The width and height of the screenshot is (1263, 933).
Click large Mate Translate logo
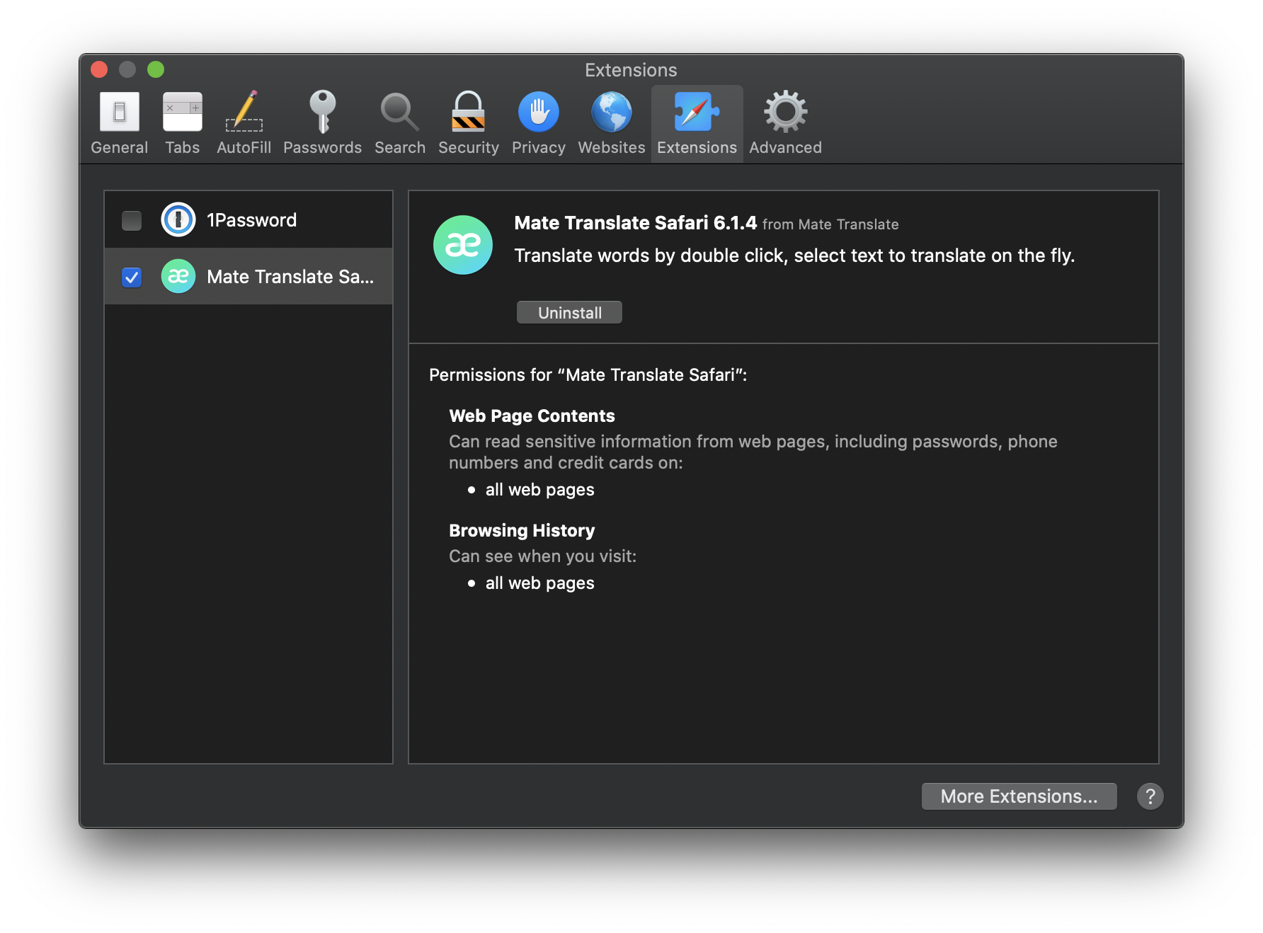pos(463,245)
